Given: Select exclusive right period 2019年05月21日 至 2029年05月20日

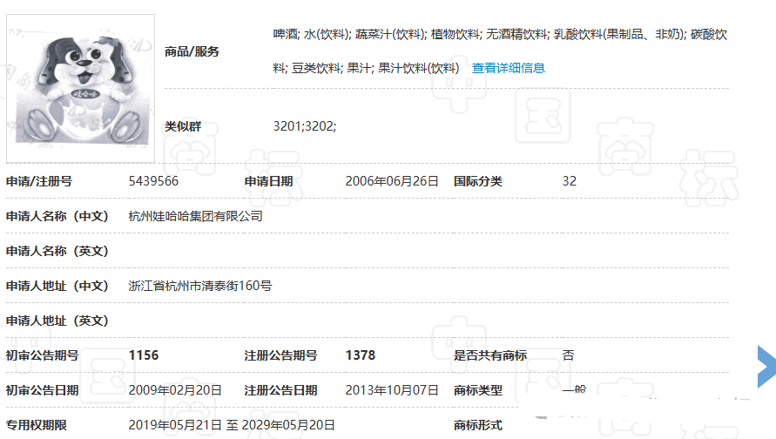Looking at the screenshot, I should click(x=232, y=425).
